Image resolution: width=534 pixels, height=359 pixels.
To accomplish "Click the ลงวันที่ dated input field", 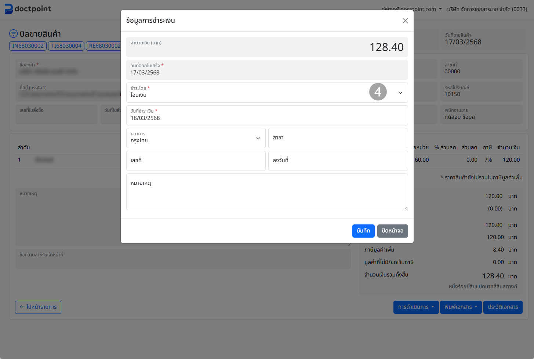I will pos(338,161).
